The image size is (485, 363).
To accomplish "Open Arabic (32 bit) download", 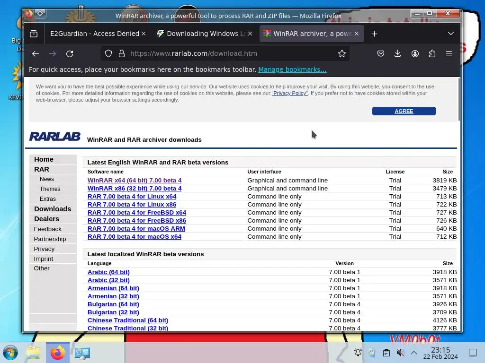I will [108, 280].
